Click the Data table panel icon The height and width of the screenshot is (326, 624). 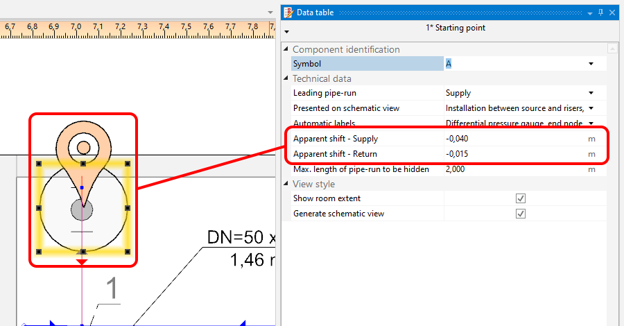288,12
